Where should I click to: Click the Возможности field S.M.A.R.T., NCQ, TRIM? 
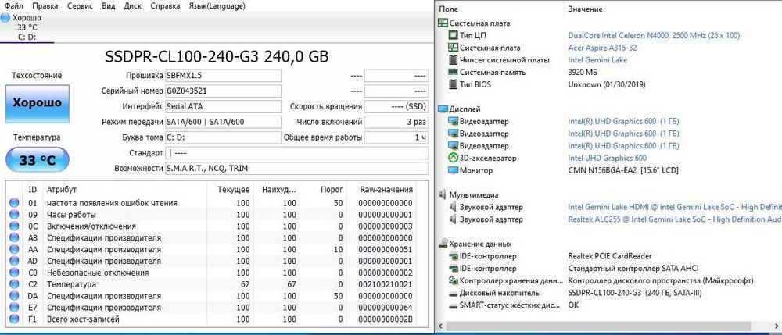[x=296, y=168]
